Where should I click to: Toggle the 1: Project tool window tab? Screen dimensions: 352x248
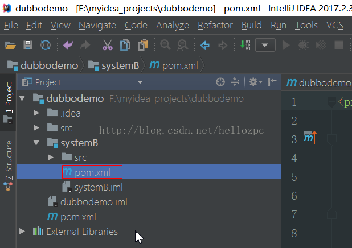8,102
